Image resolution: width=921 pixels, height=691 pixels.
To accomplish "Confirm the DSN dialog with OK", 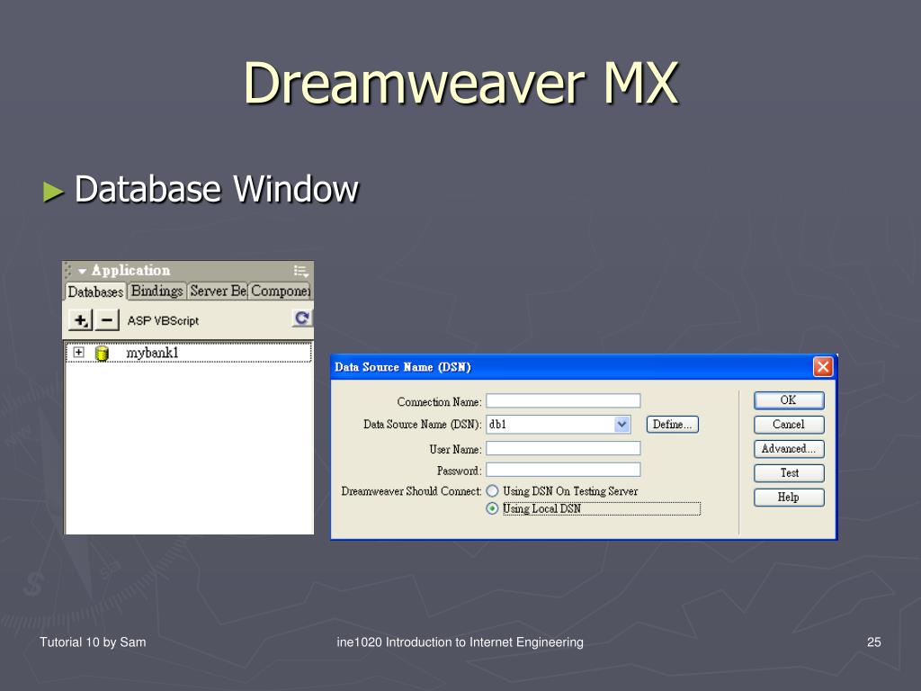I will point(789,400).
